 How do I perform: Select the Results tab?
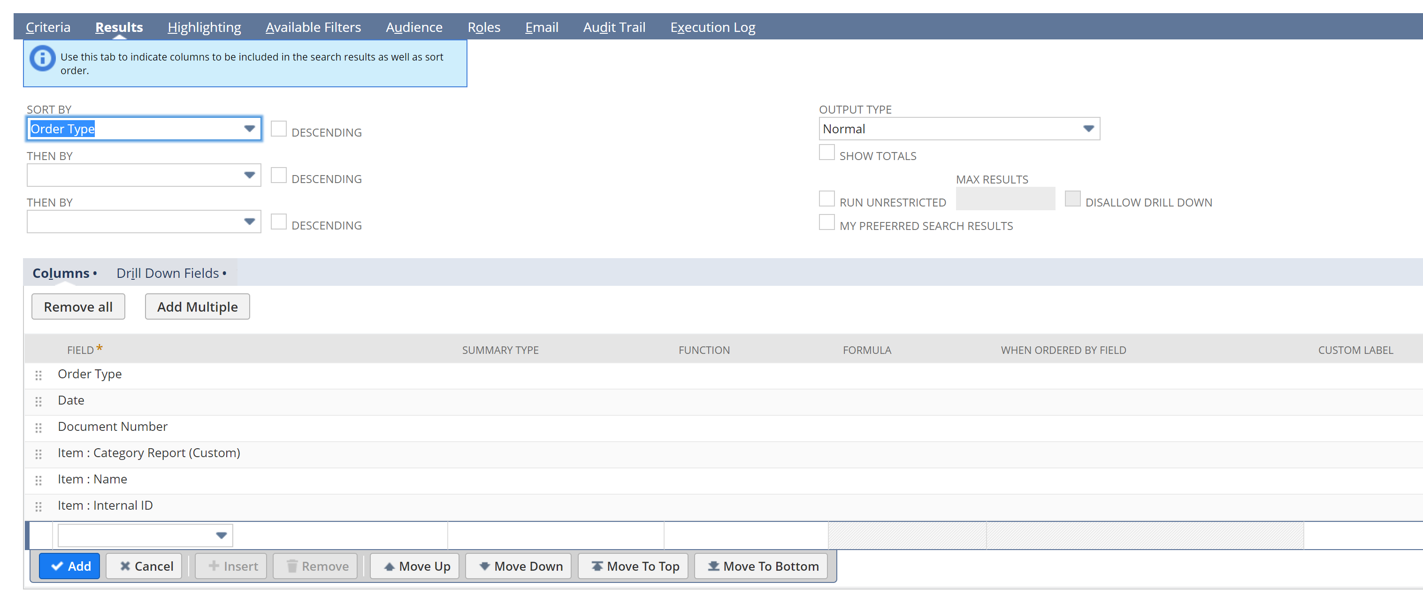coord(119,27)
